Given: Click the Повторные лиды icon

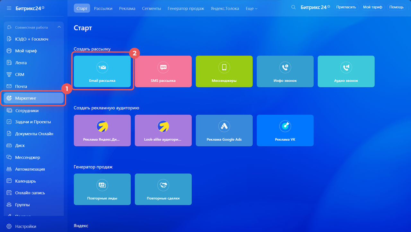Looking at the screenshot, I should click(x=102, y=185).
